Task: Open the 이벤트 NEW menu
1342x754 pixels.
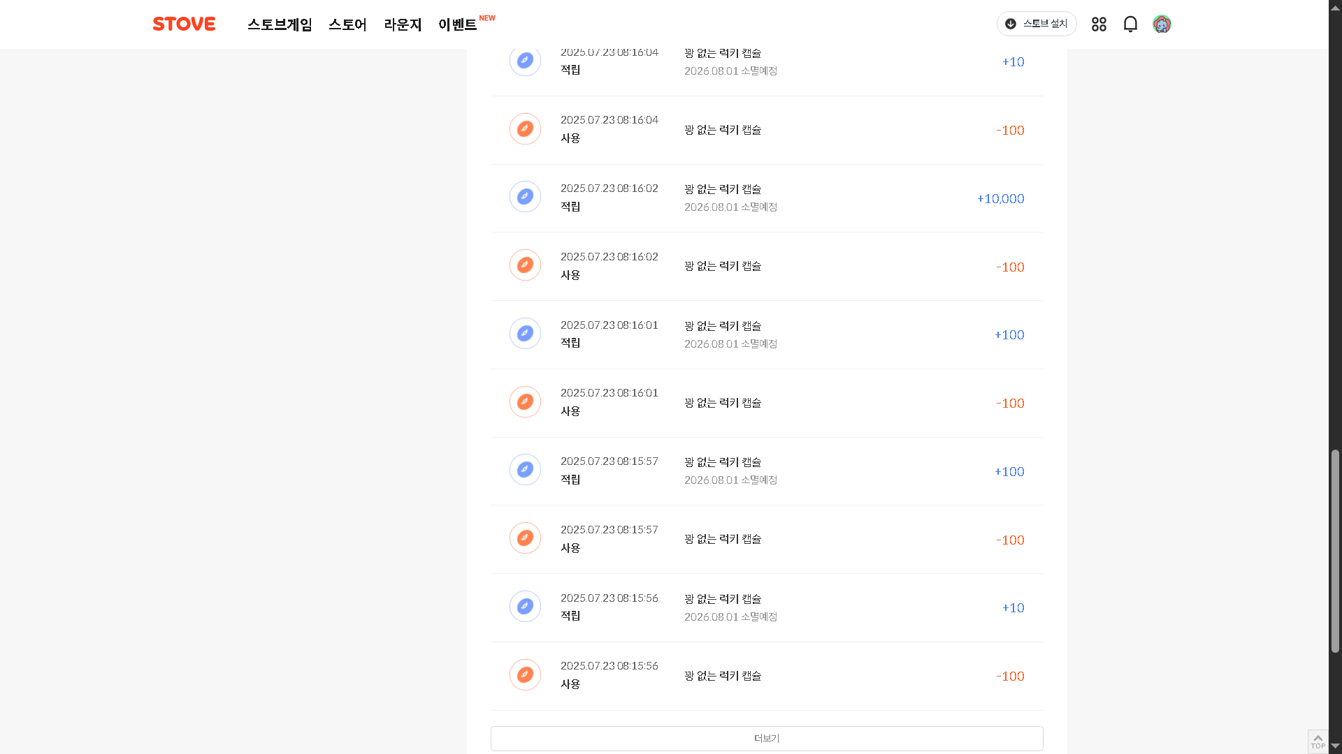Action: (466, 24)
